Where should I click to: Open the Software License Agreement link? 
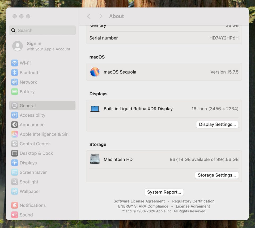[139, 201]
